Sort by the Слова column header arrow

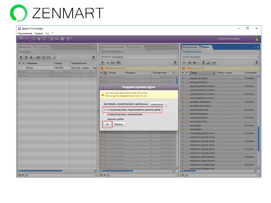tap(214, 73)
